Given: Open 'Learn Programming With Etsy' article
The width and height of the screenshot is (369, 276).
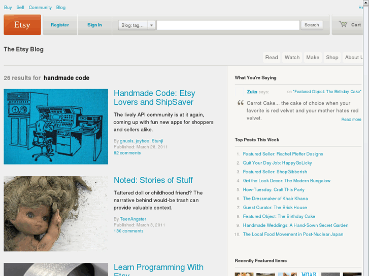Looking at the screenshot, I should click(158, 270).
